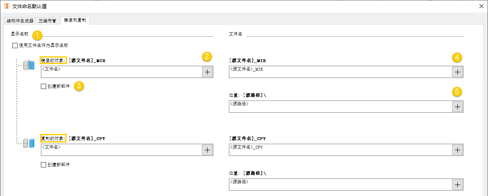Click plus button beside <源文件名>_CPY field
Viewport: 488px width, 196px height.
pyautogui.click(x=457, y=150)
